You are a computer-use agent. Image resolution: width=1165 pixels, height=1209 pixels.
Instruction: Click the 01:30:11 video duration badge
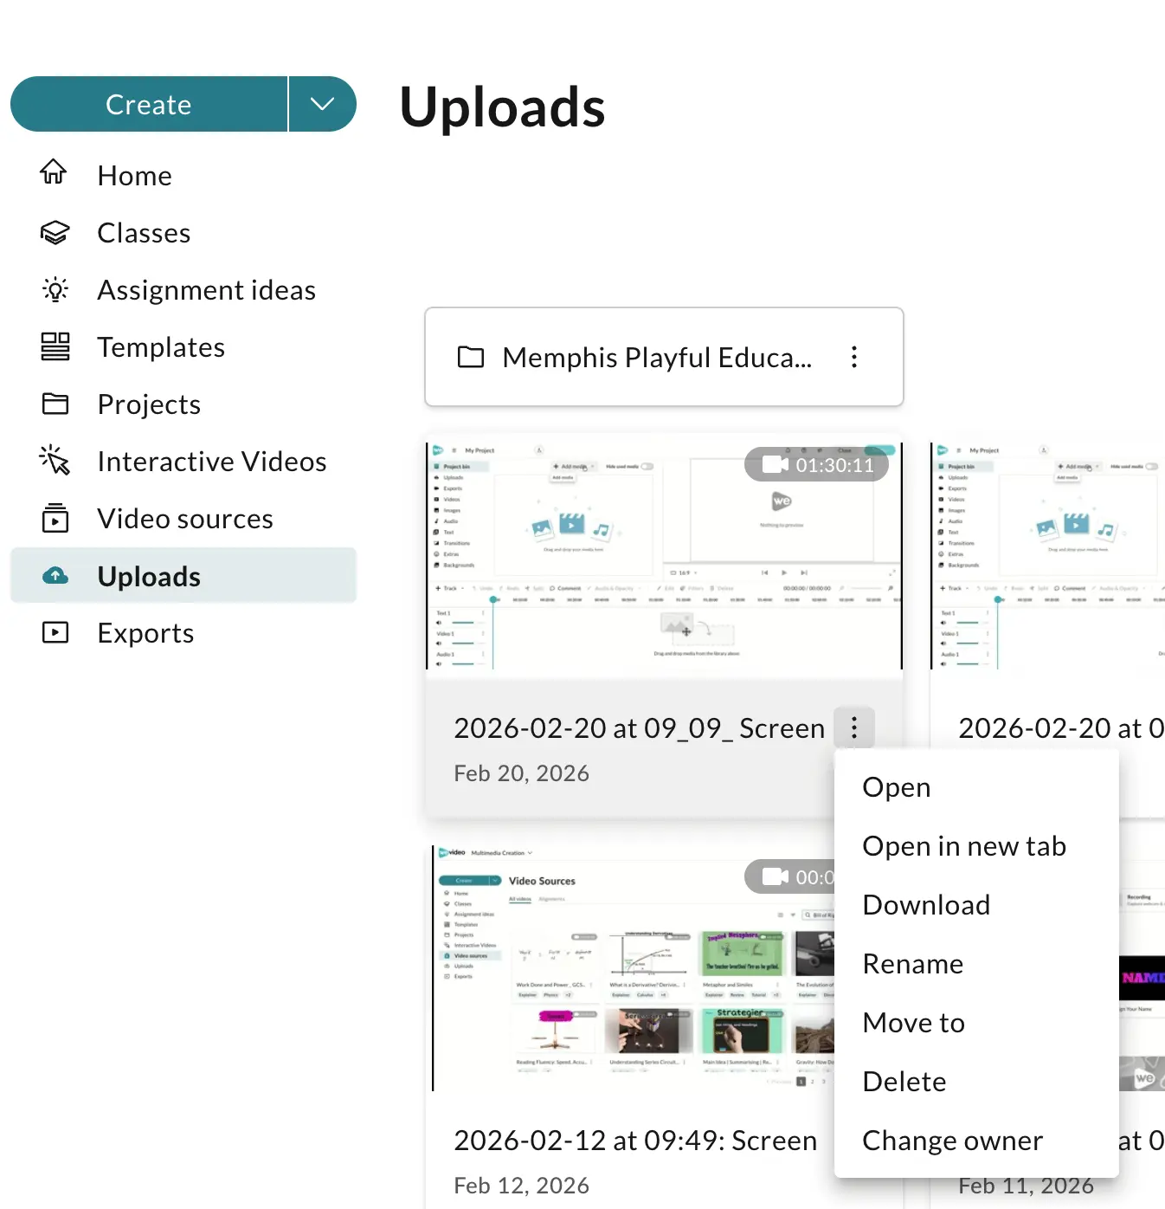pyautogui.click(x=817, y=465)
